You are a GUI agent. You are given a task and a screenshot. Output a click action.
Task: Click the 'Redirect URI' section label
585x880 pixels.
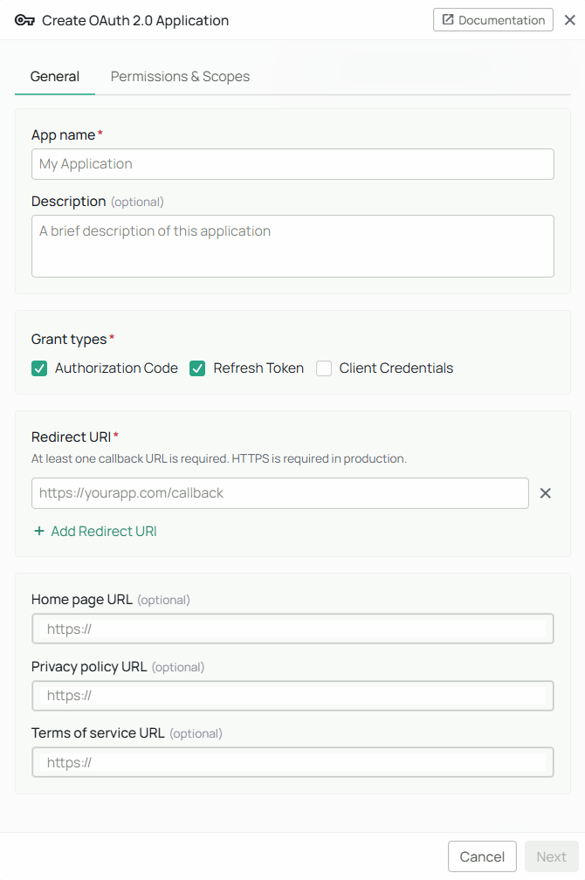pos(72,437)
